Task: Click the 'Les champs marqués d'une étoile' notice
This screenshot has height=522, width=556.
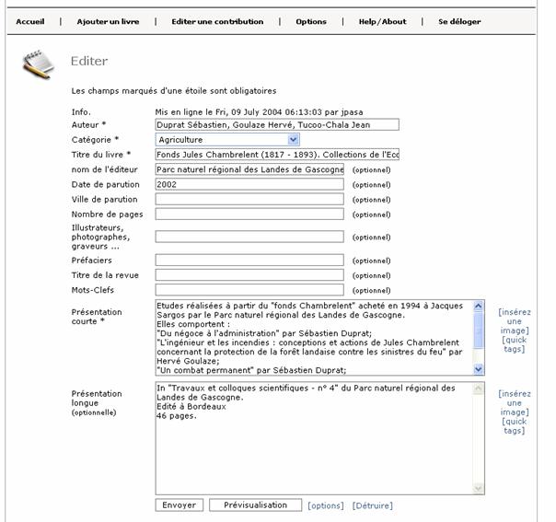Action: tap(174, 91)
